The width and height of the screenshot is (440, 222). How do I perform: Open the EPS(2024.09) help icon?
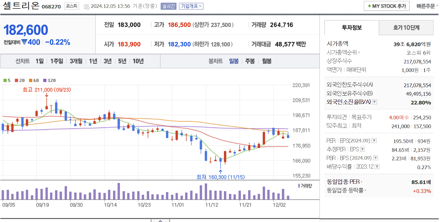tap(374, 141)
